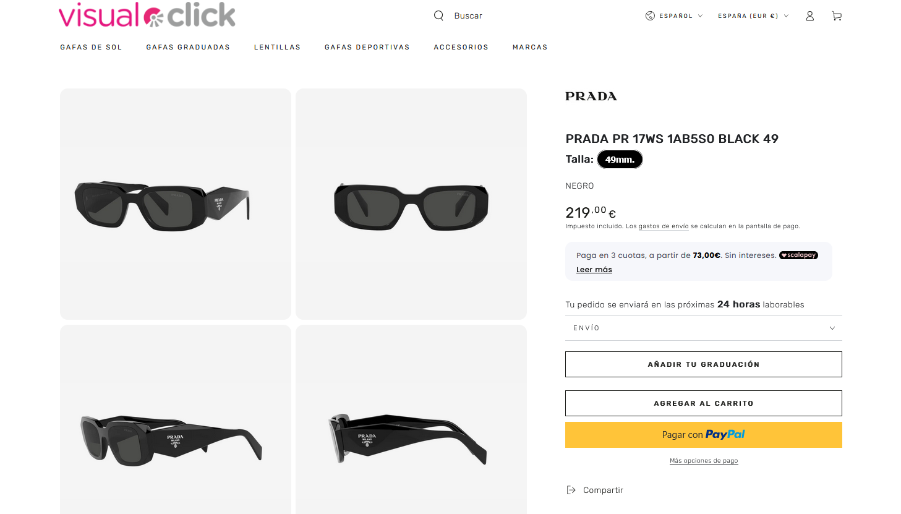Click the Compartir share icon

tap(571, 490)
